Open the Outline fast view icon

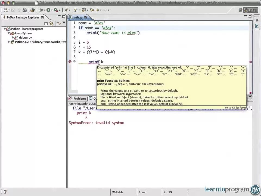[x=257, y=26]
